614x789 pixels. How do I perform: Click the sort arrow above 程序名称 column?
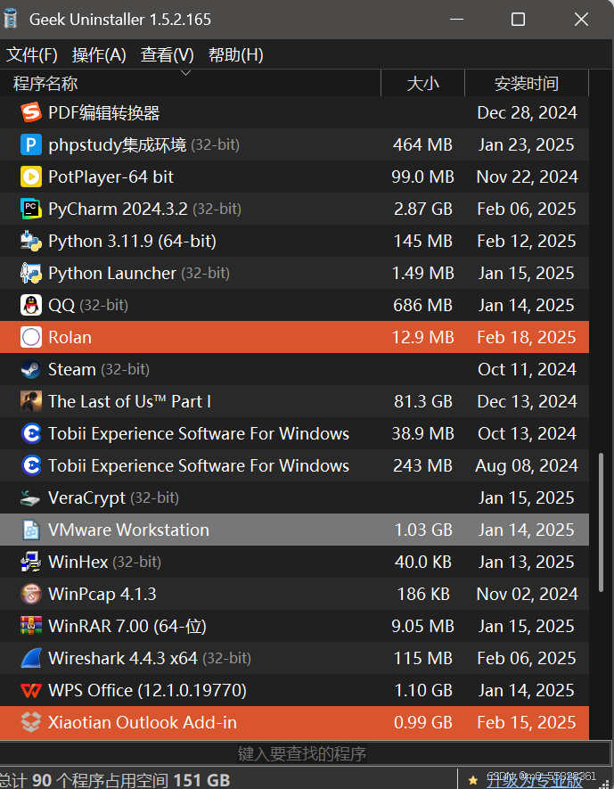(185, 73)
